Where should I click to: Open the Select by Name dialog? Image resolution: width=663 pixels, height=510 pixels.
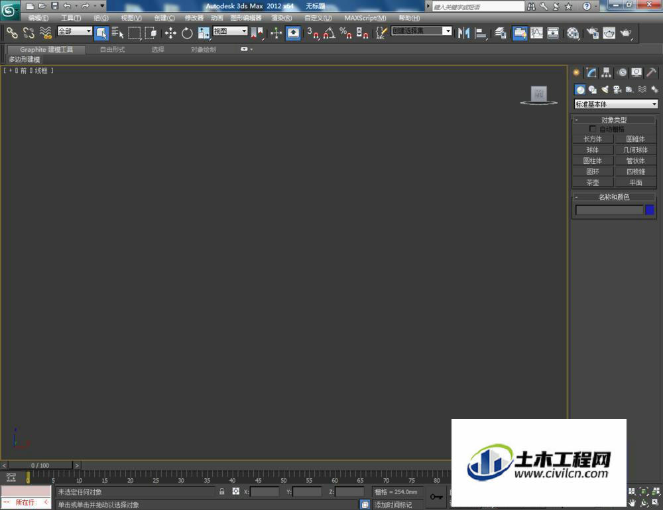117,32
